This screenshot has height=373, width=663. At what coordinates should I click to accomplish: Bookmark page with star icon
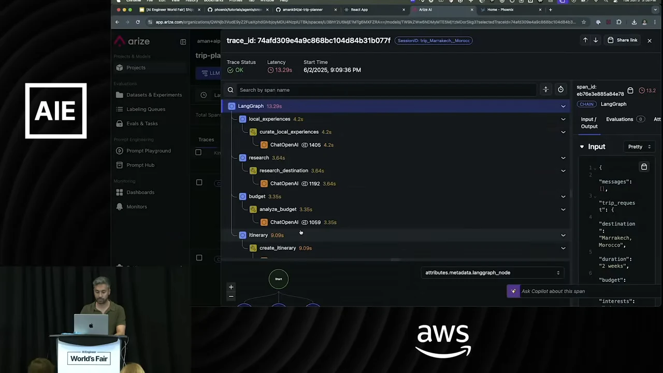pyautogui.click(x=583, y=22)
